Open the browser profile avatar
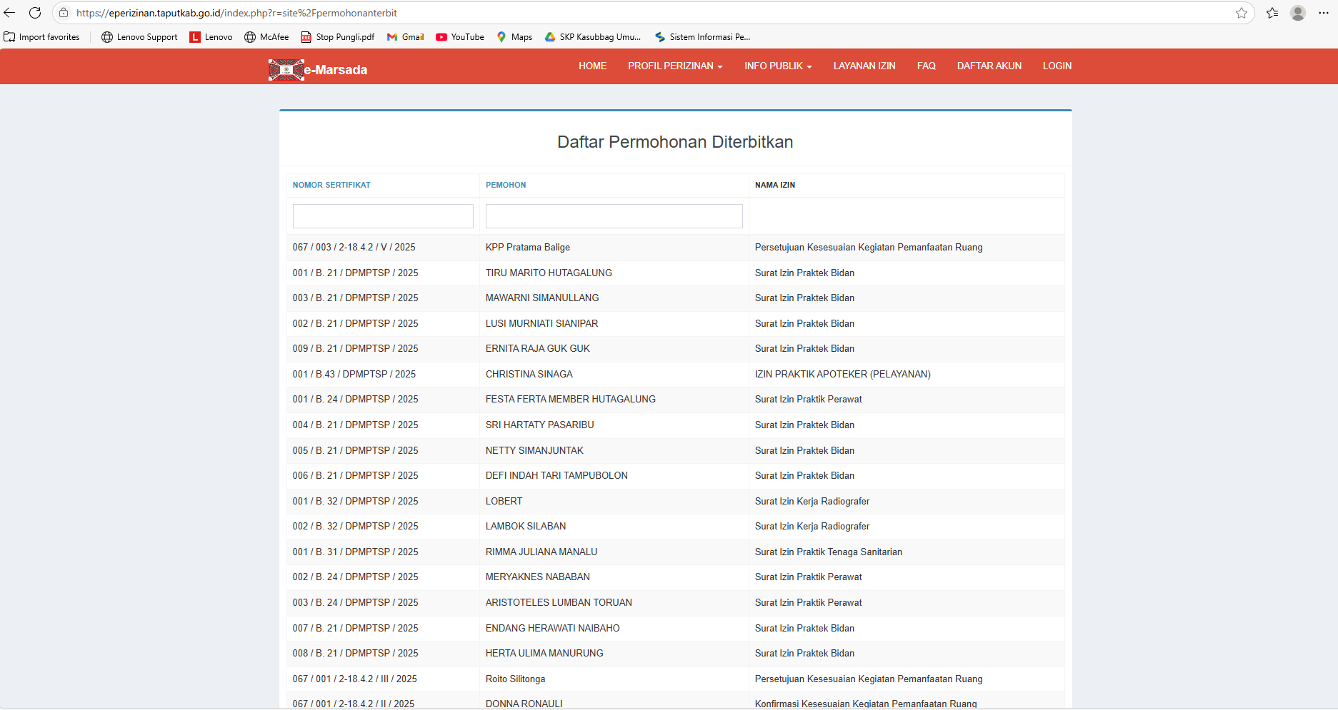 (1298, 13)
